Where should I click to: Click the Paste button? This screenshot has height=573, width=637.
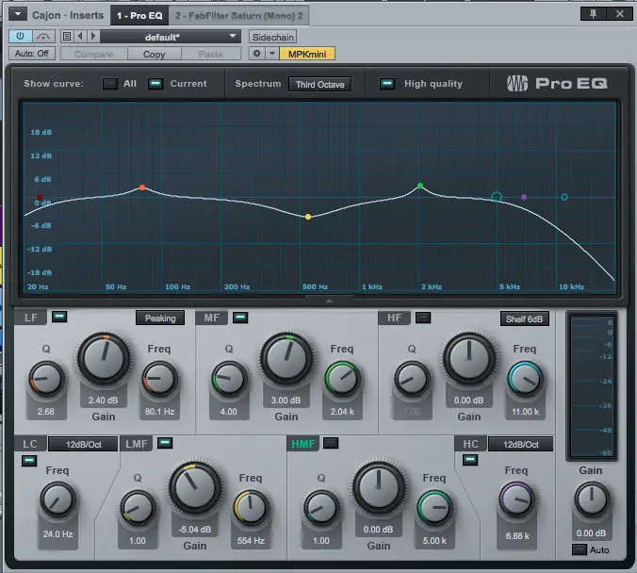point(211,54)
